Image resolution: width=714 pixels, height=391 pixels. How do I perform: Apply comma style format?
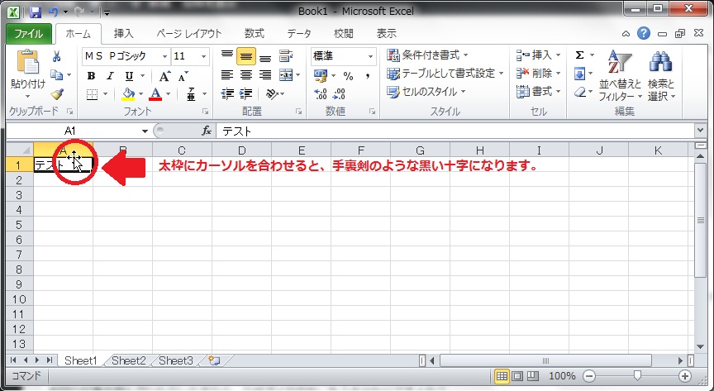tap(368, 76)
